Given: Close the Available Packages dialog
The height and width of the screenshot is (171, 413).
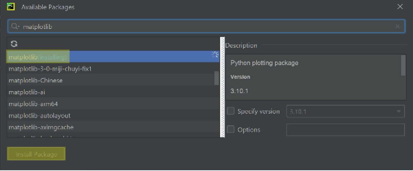Looking at the screenshot, I should pos(400,7).
